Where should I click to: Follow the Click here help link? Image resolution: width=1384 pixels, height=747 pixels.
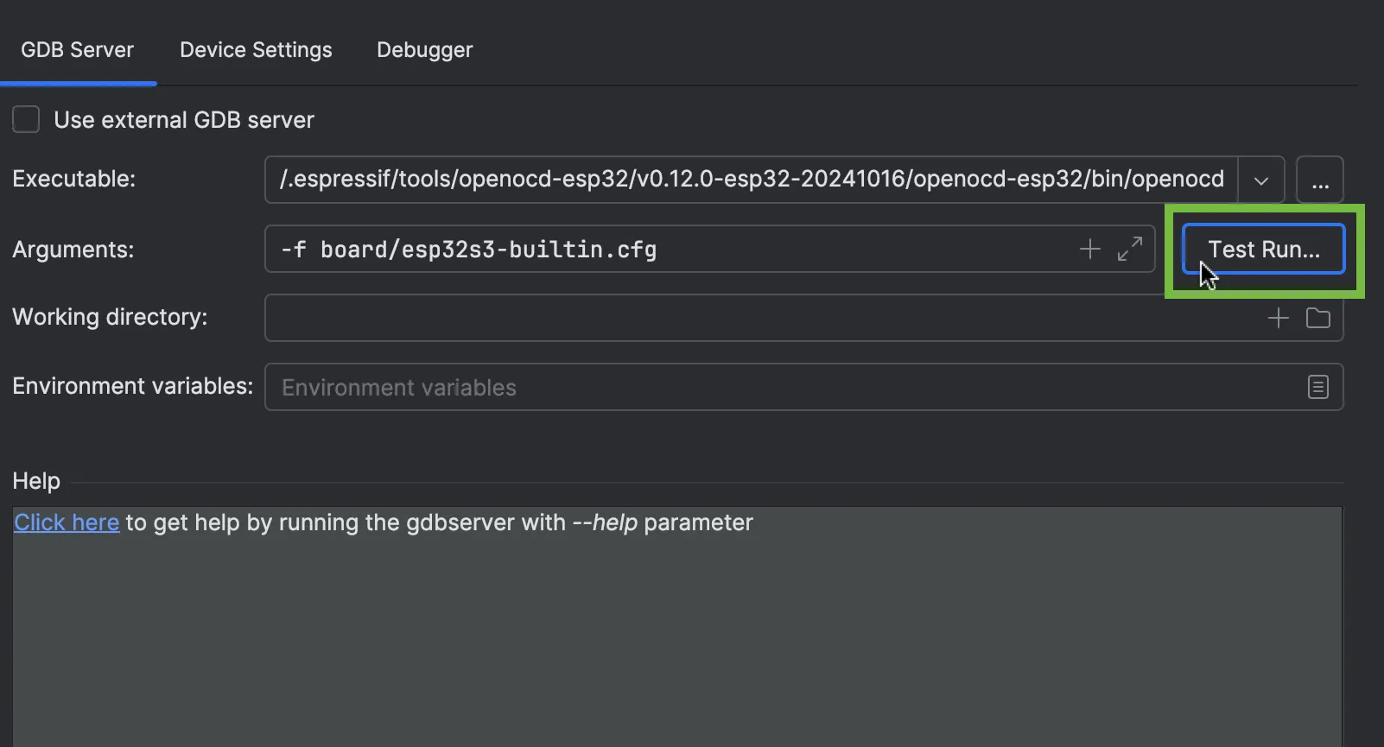67,522
